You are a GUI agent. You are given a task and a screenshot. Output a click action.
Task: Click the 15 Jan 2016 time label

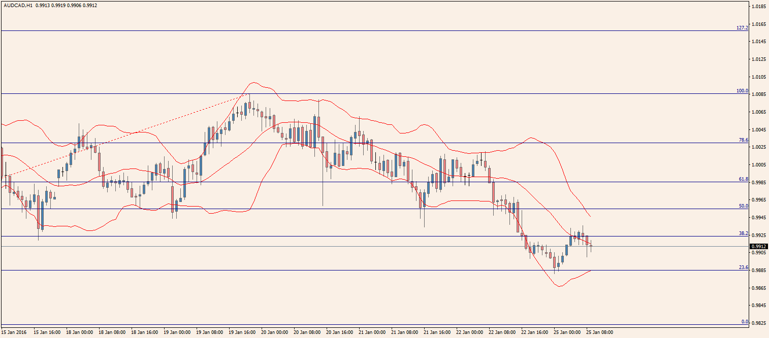coord(14,332)
